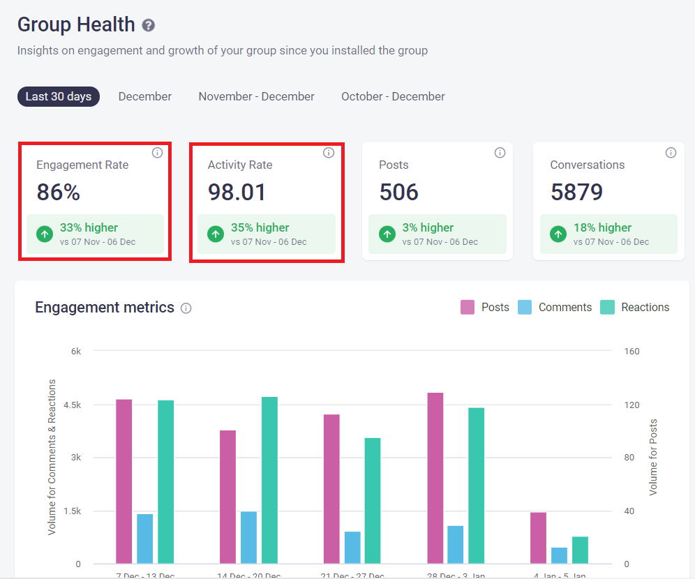
Task: Click the Group Health title
Action: click(76, 25)
